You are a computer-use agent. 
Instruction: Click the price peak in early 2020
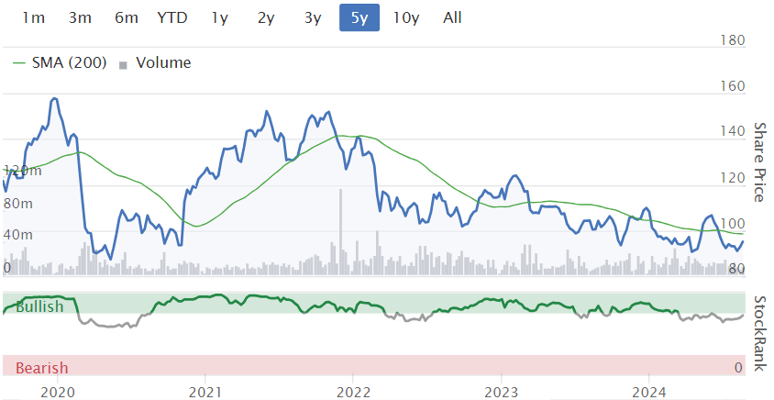pyautogui.click(x=54, y=99)
